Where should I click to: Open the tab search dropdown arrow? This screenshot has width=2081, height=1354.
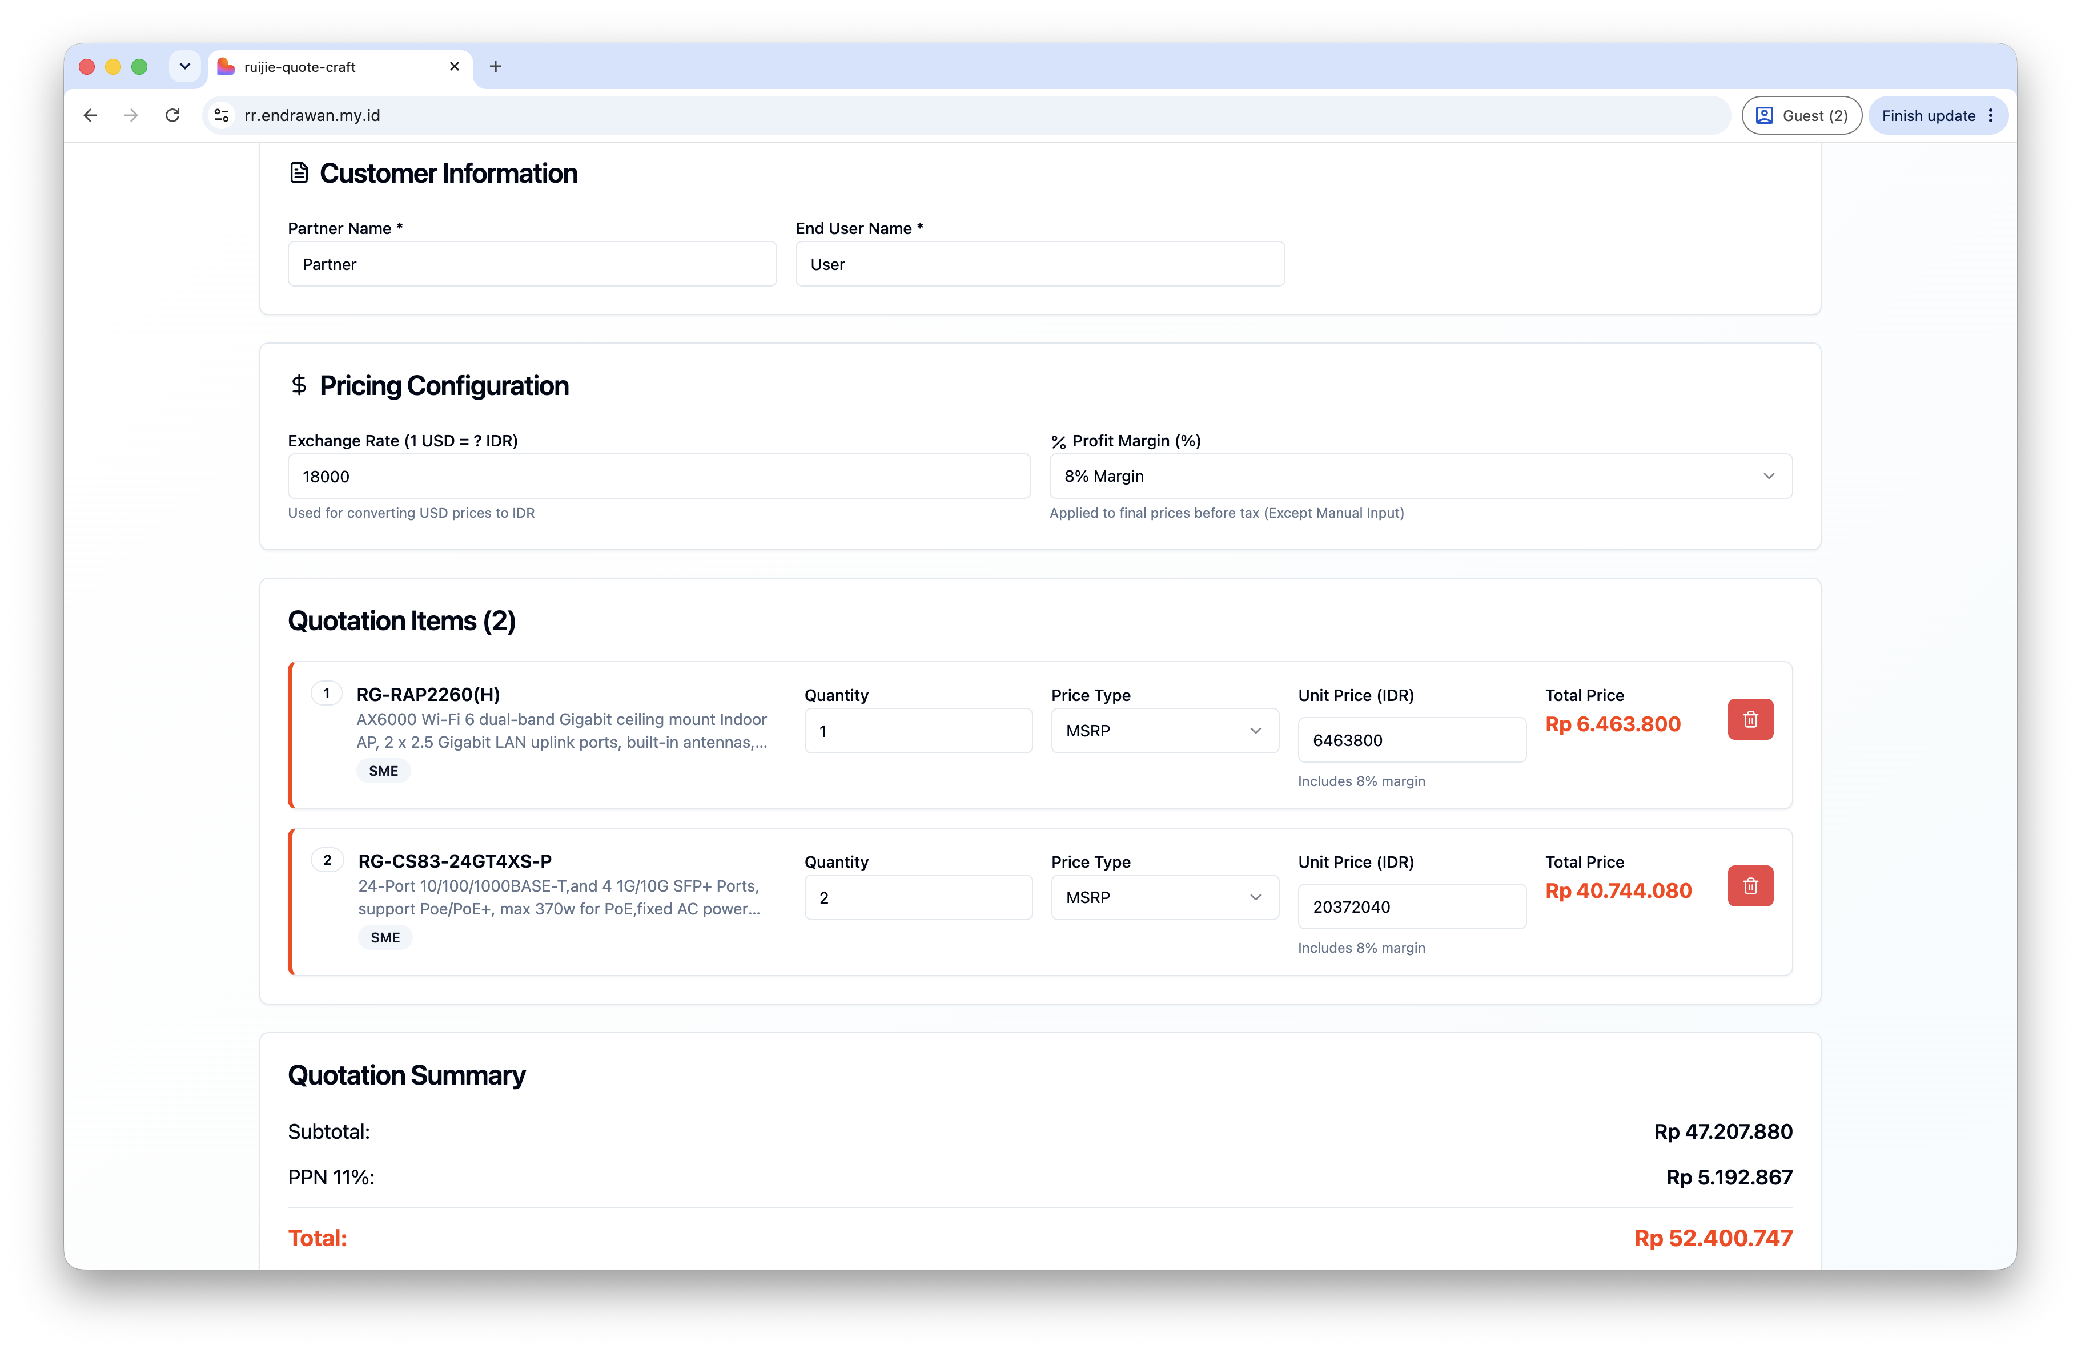184,66
